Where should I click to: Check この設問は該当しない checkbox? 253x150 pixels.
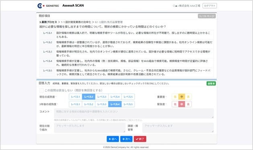click(41, 90)
